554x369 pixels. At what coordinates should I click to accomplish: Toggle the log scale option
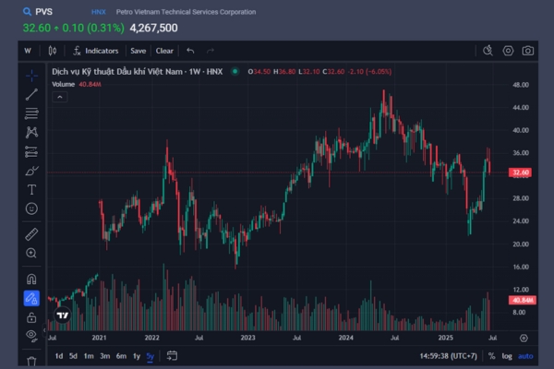click(507, 356)
